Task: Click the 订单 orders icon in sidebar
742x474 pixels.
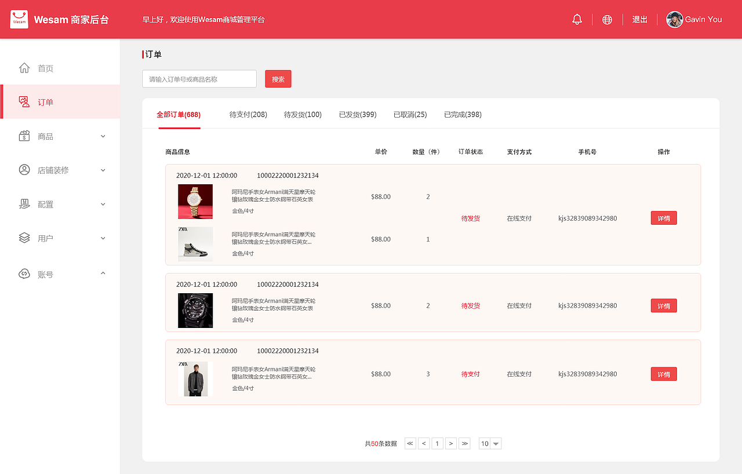Action: (24, 101)
